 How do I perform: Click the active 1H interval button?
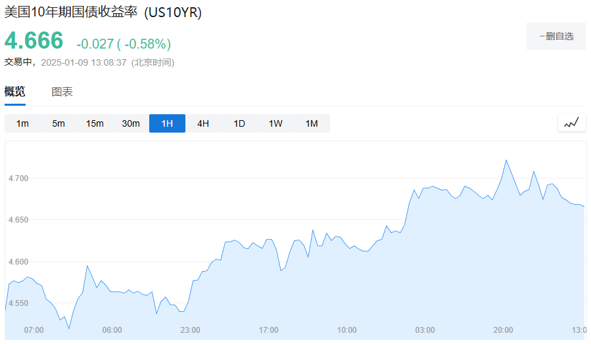[167, 123]
